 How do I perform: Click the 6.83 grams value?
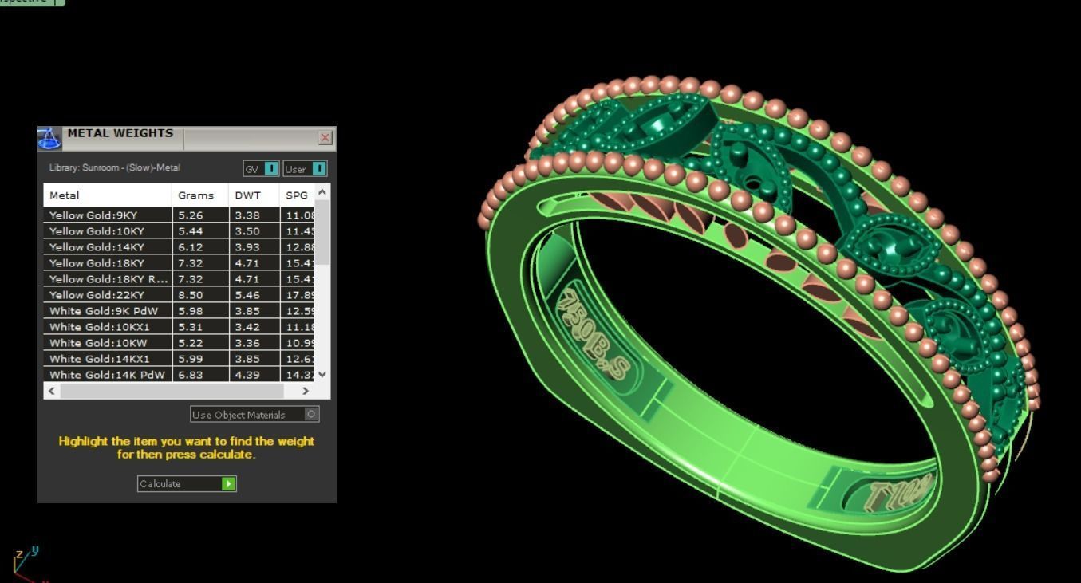pyautogui.click(x=190, y=375)
